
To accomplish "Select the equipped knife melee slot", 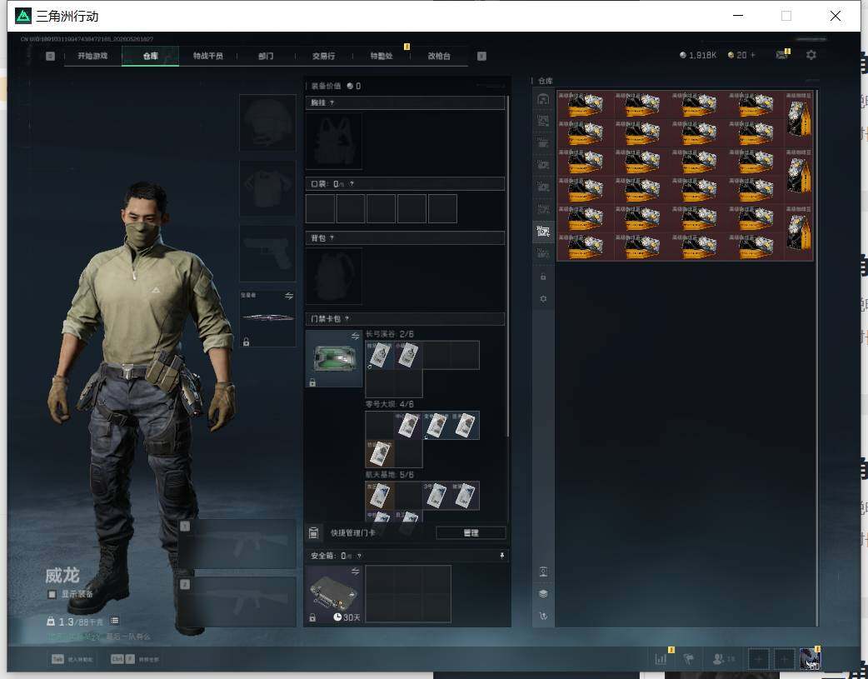I will (267, 318).
